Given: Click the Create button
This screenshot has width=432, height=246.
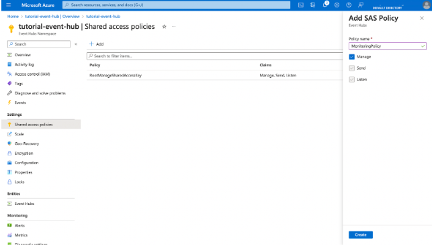Looking at the screenshot, I should 361,235.
